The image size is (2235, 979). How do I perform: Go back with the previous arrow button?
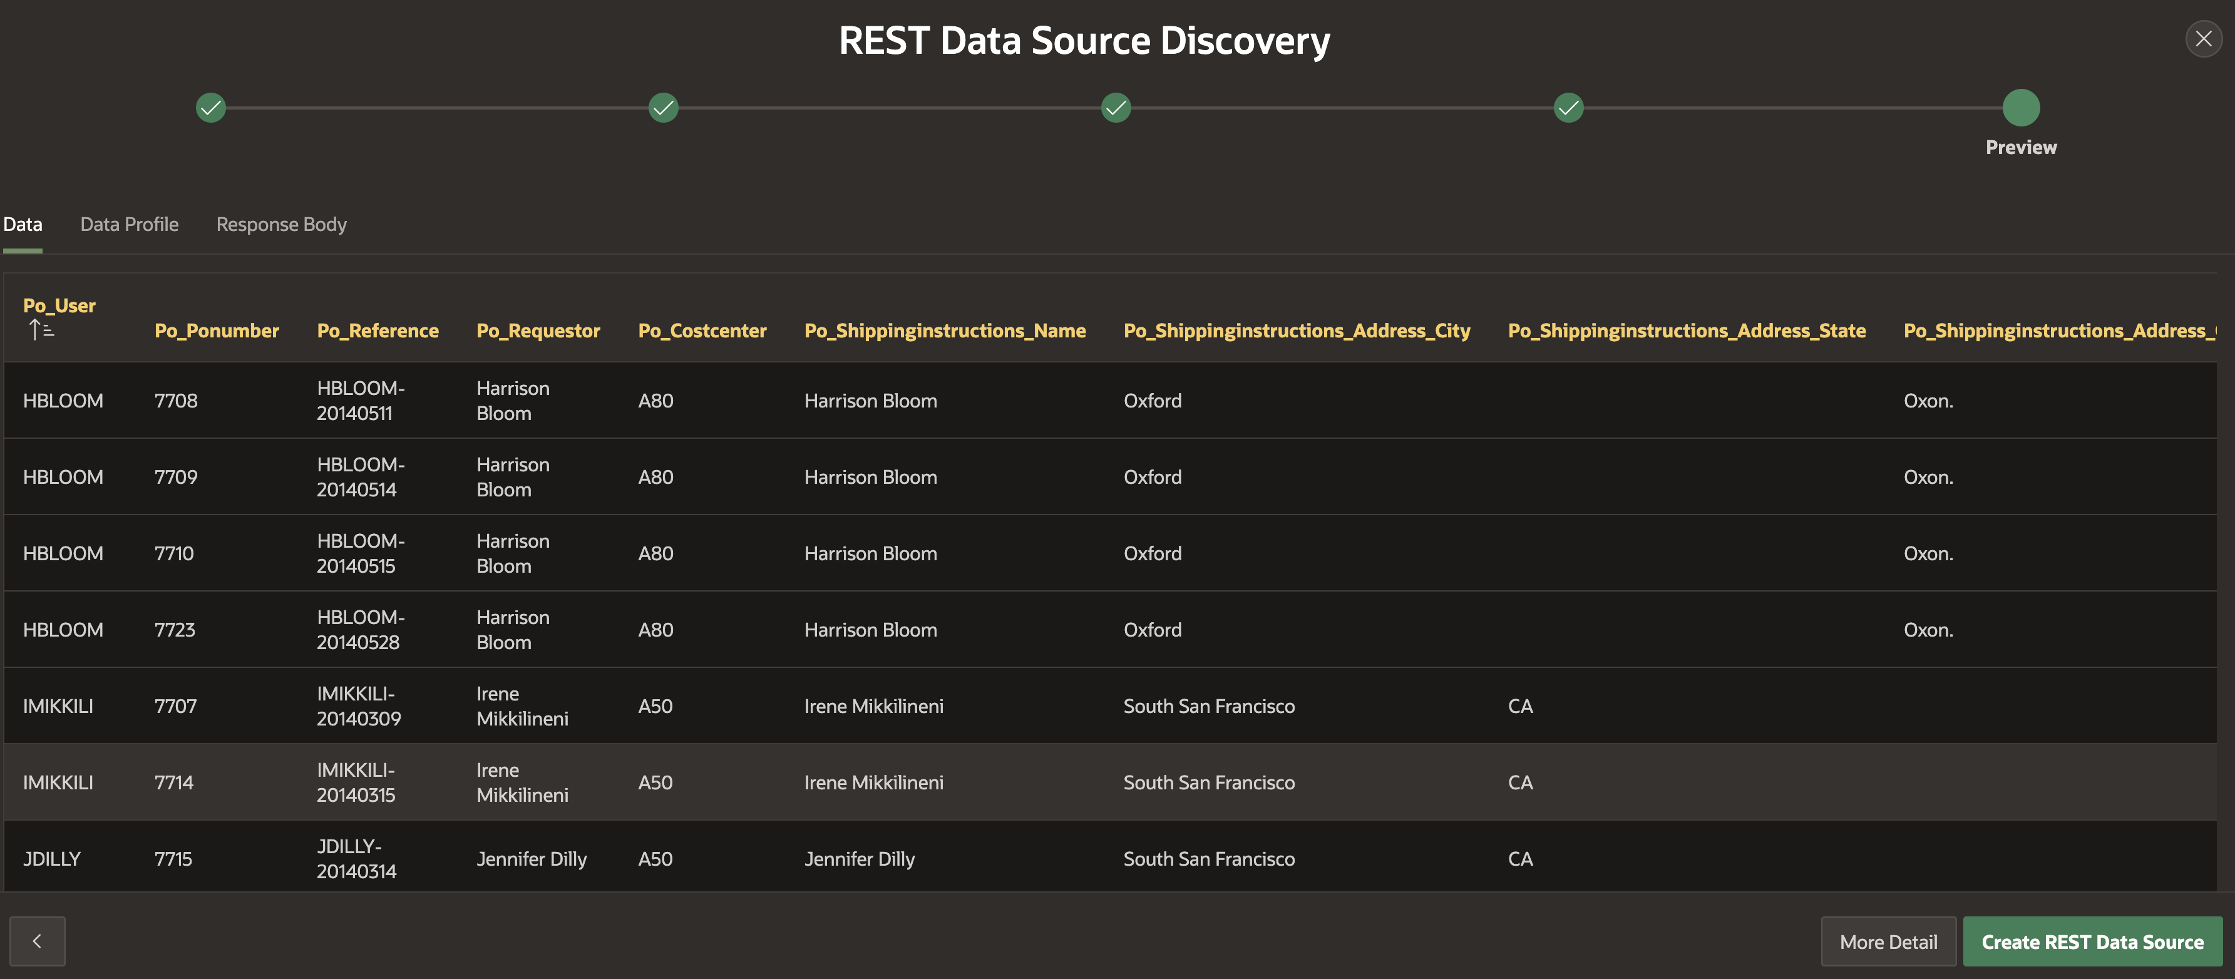click(x=38, y=941)
